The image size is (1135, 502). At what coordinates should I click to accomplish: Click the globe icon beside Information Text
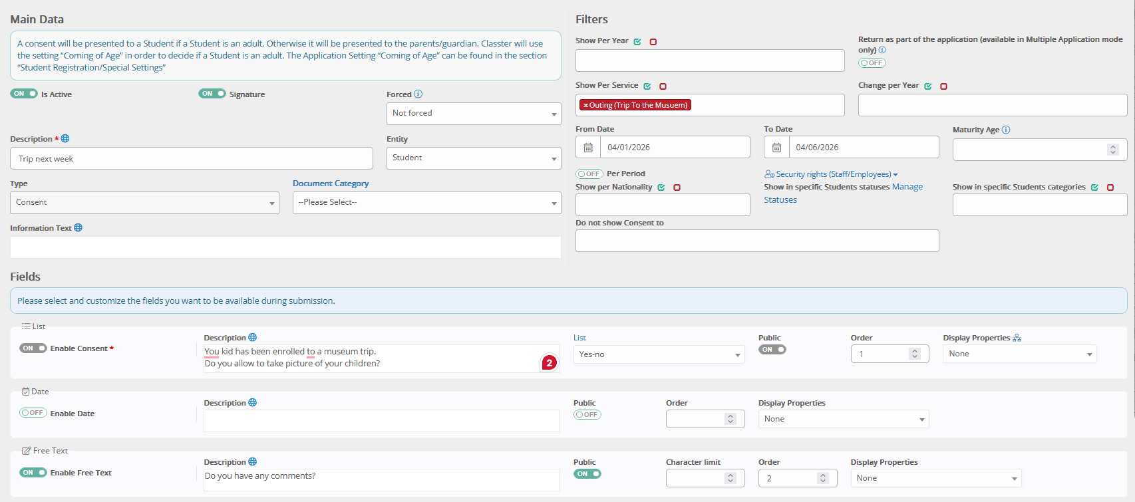click(79, 228)
